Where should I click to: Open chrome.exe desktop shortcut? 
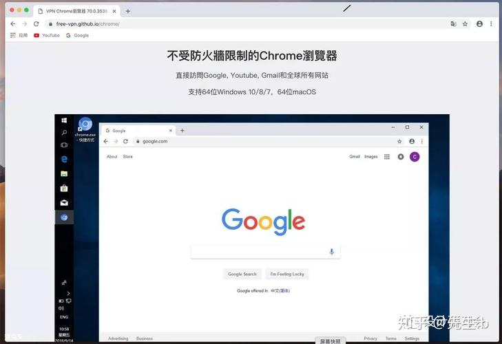tap(85, 129)
